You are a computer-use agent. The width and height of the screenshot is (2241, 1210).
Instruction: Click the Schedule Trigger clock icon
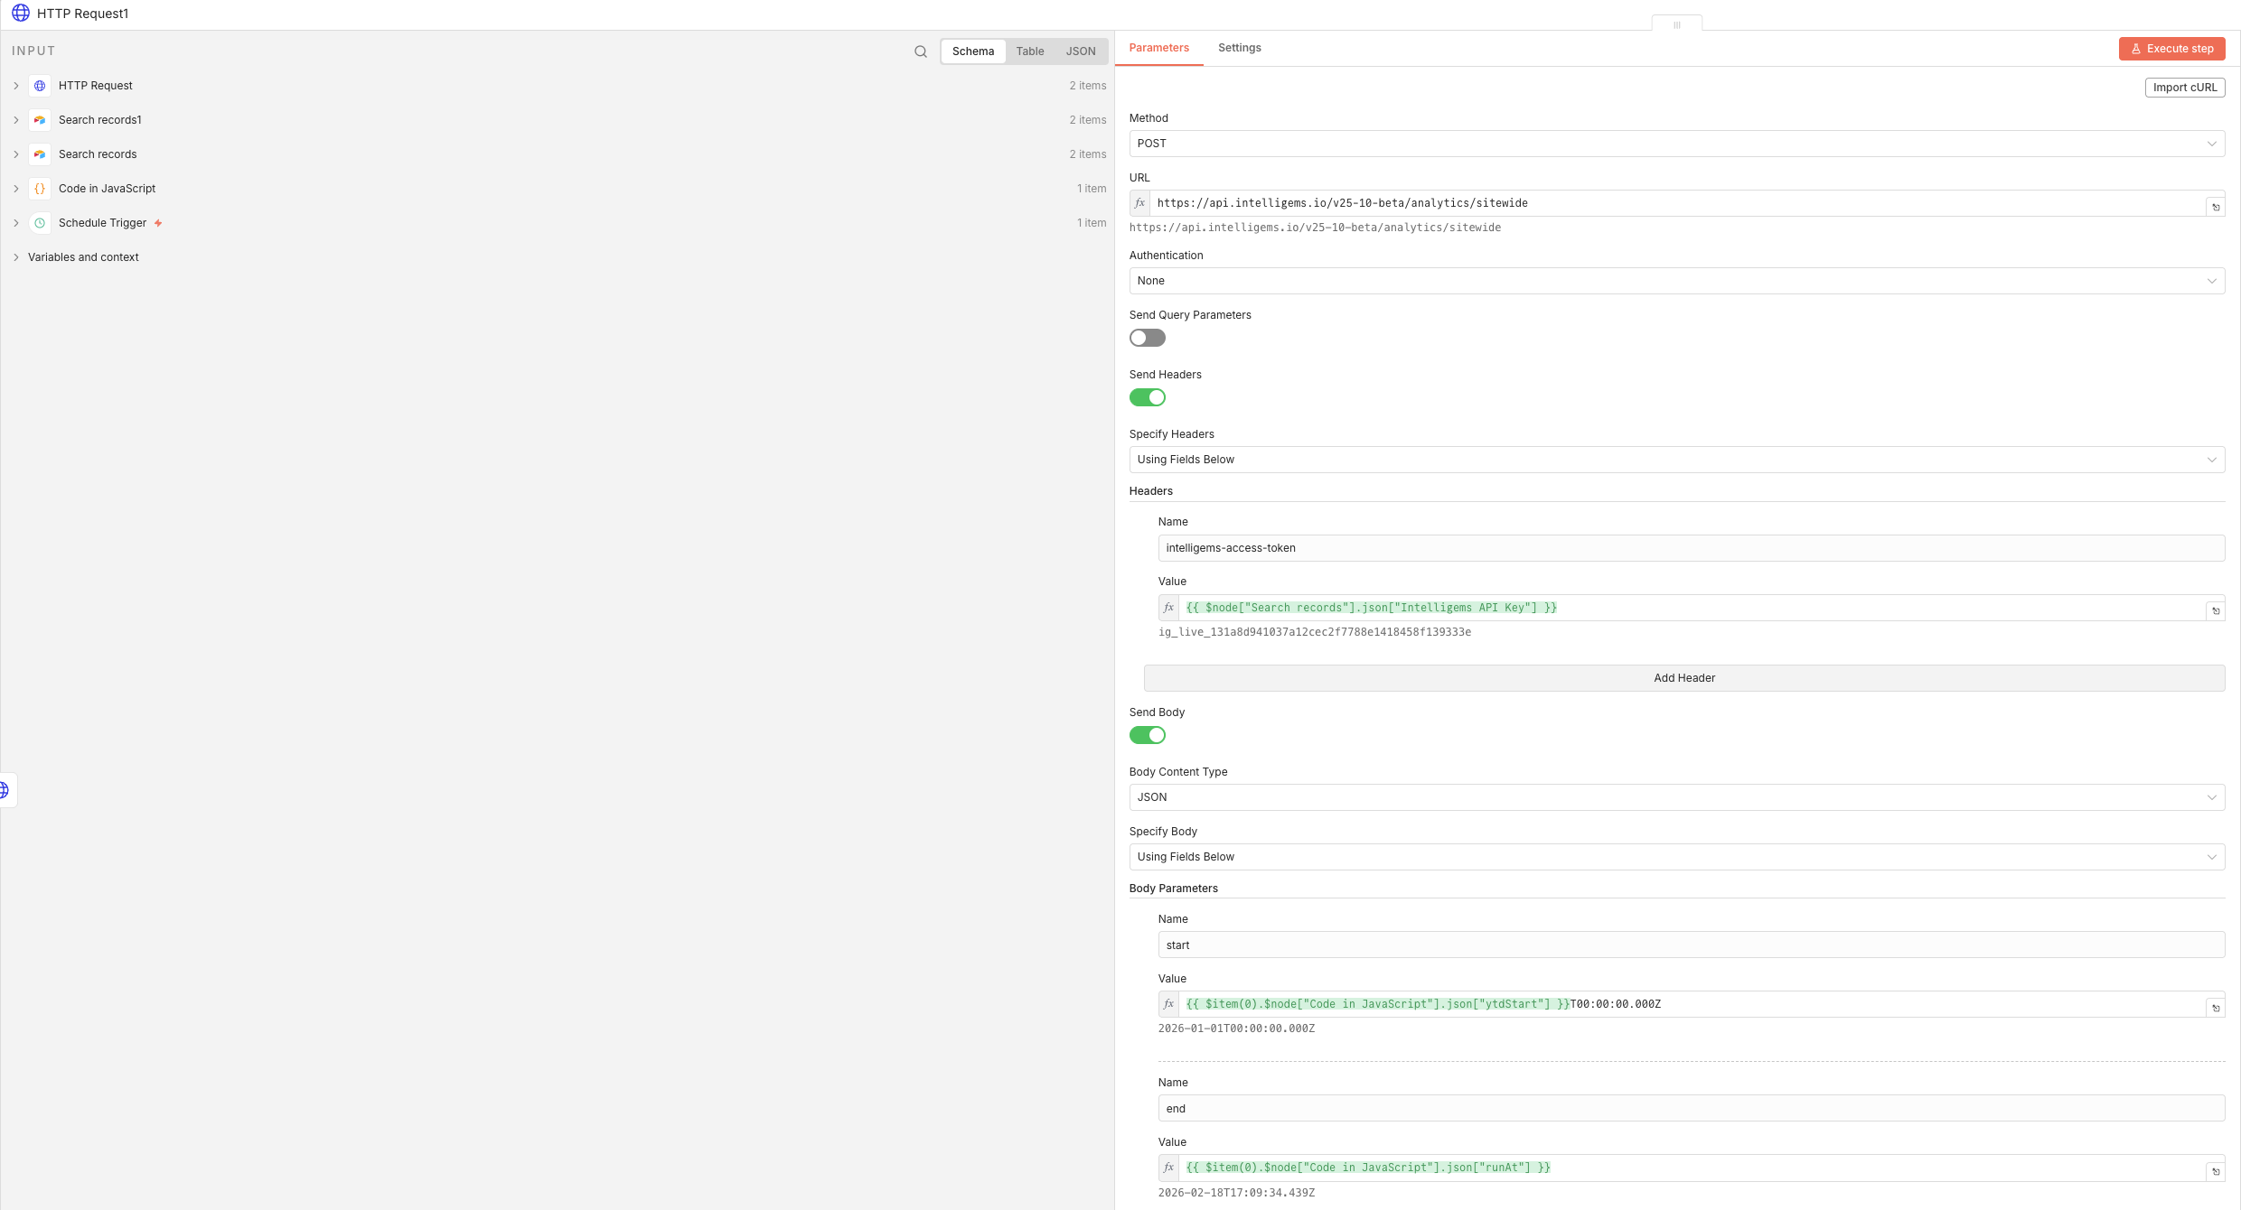pos(40,223)
